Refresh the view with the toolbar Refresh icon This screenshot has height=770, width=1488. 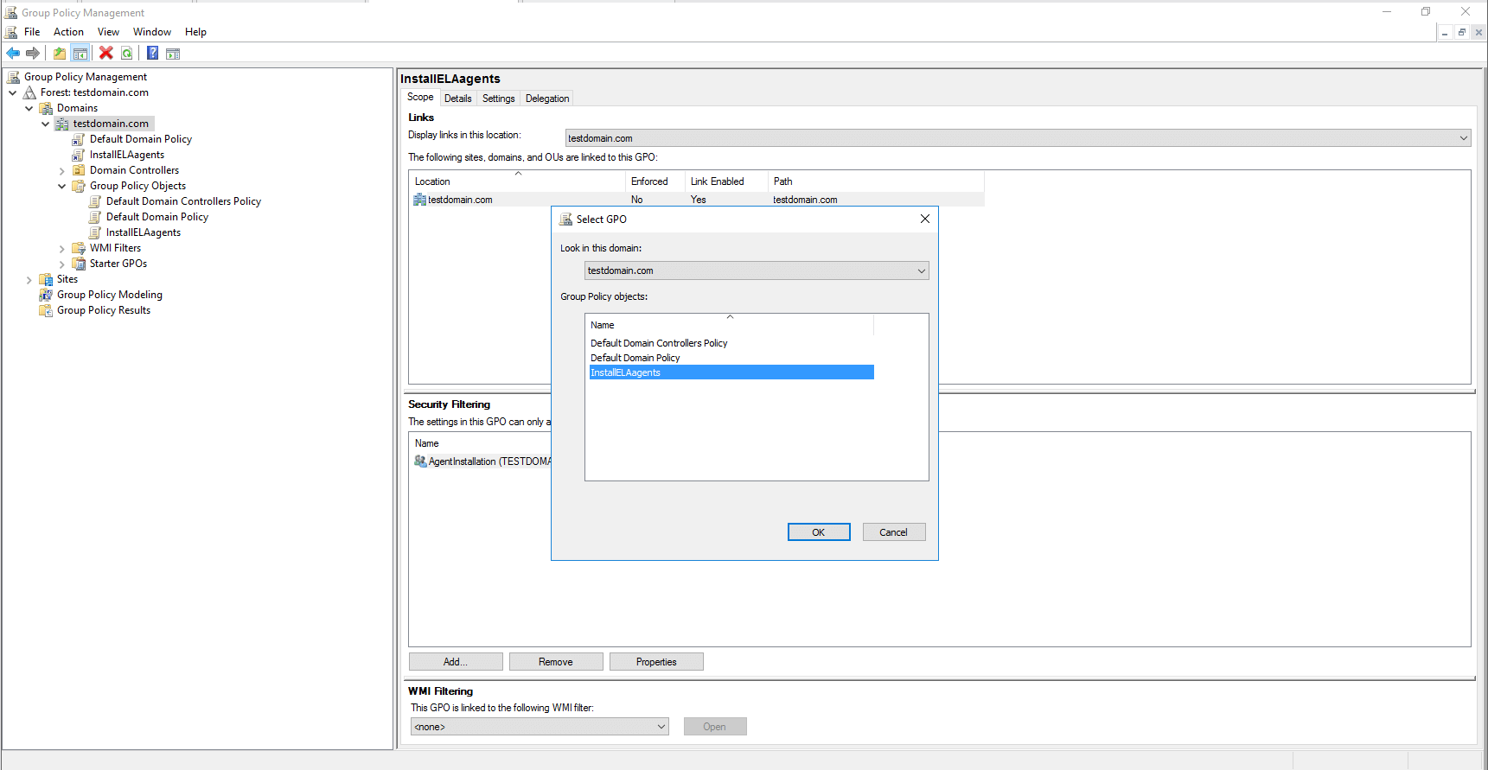point(127,54)
